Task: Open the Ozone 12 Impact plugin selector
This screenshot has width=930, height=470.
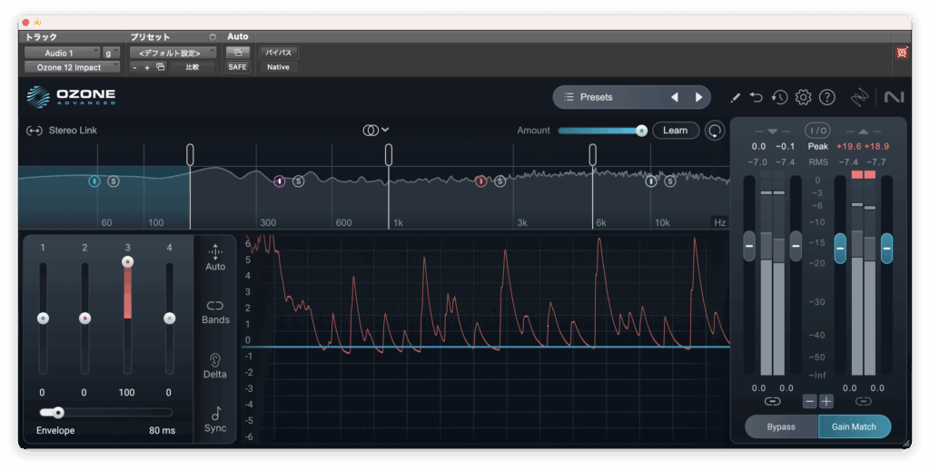Action: (x=72, y=67)
